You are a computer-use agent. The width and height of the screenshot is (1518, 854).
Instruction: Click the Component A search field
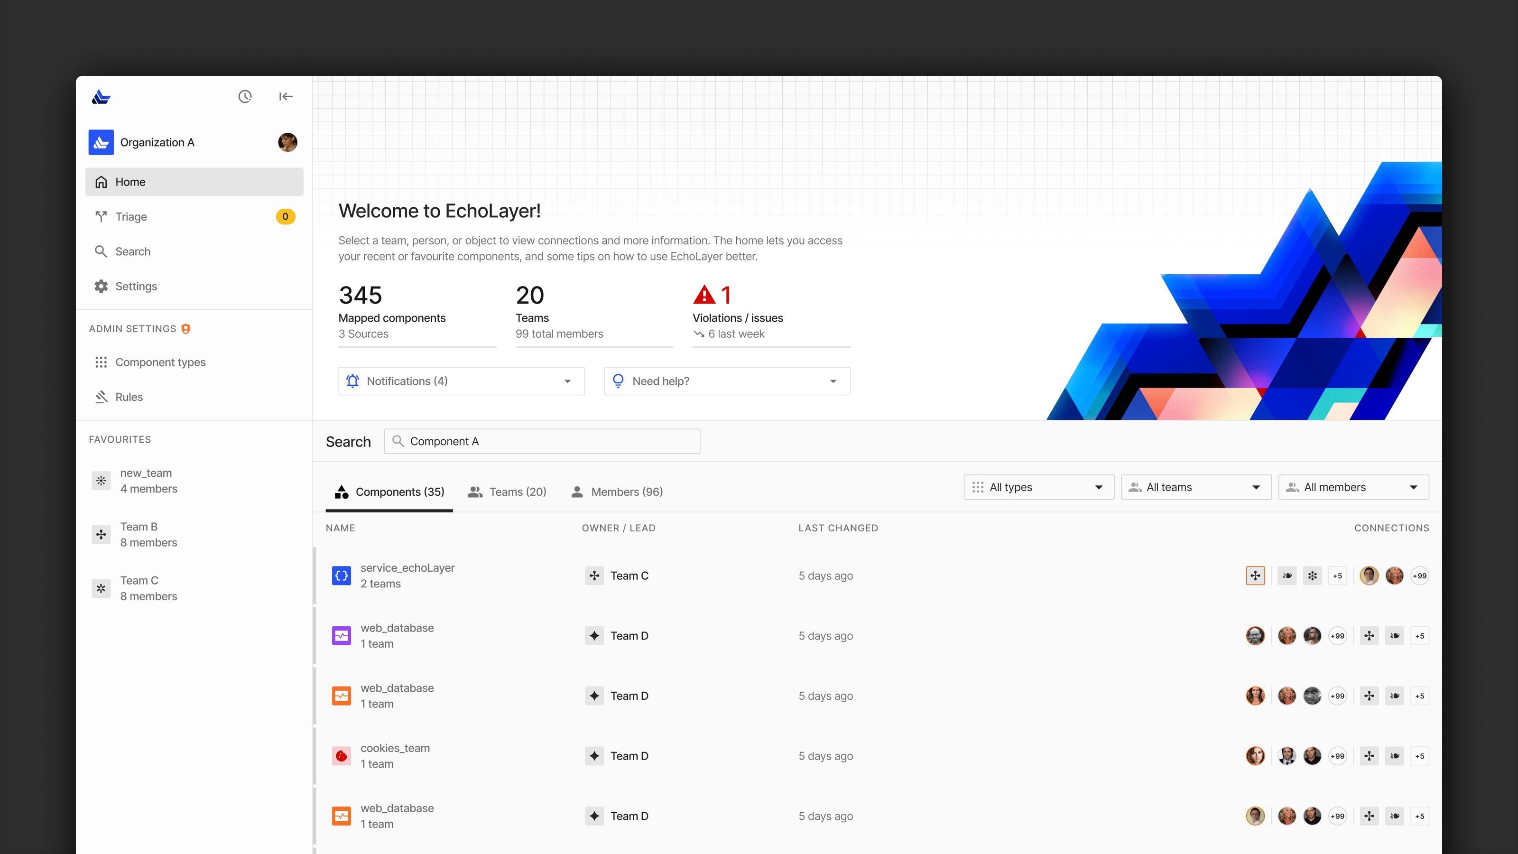click(x=542, y=441)
